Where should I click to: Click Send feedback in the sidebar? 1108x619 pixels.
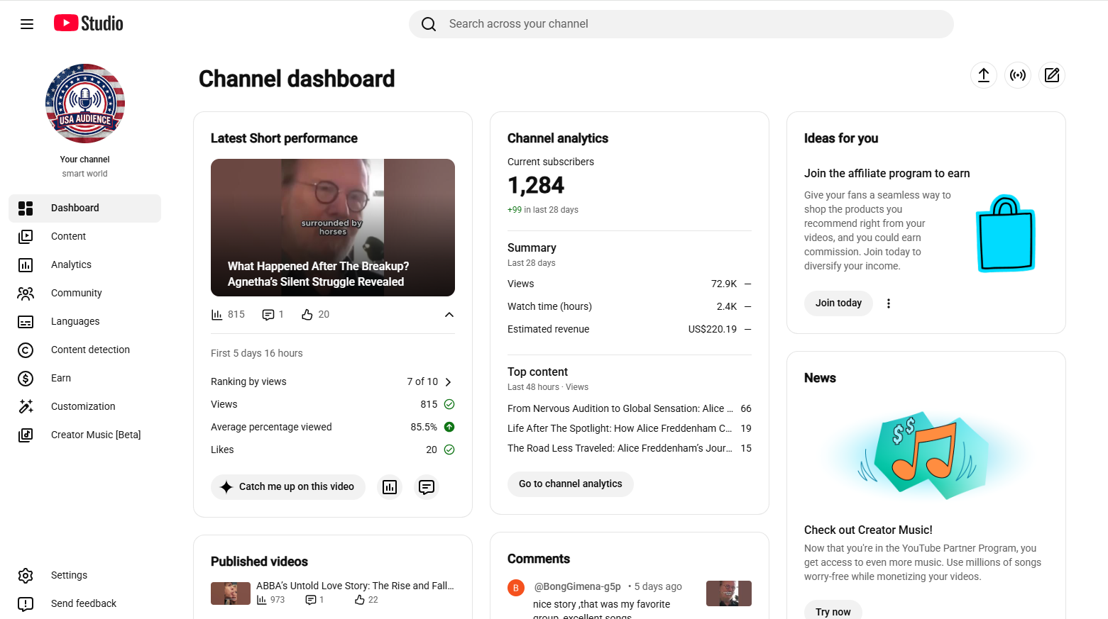85,604
